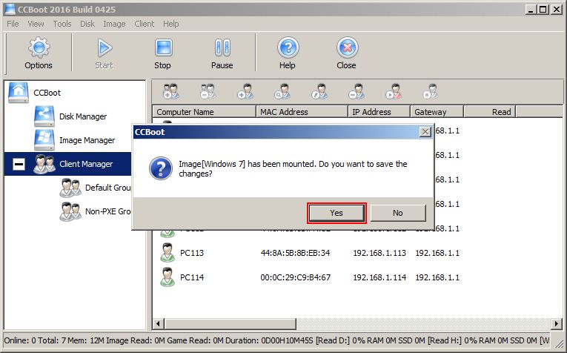Select the CCBoot root node
Viewport: 567px width, 353px height.
(x=47, y=93)
